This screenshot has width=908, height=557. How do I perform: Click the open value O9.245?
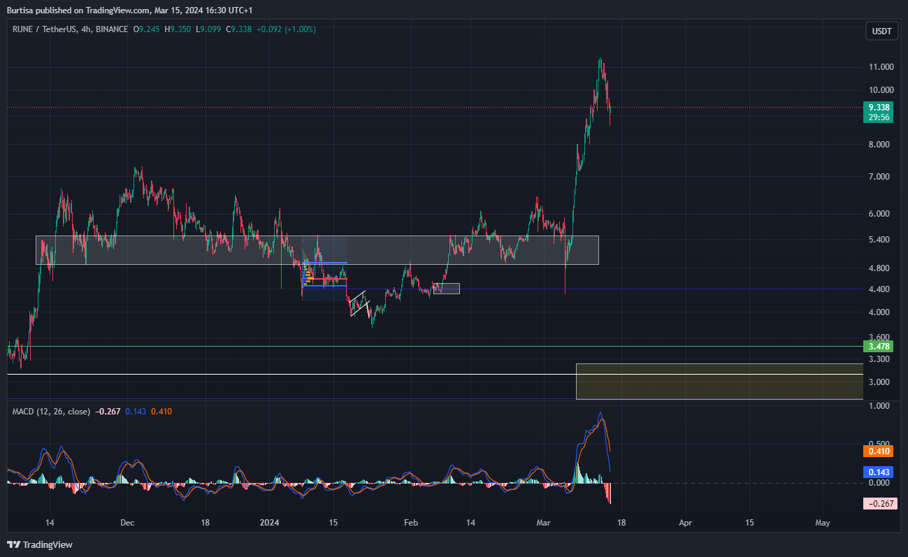147,29
